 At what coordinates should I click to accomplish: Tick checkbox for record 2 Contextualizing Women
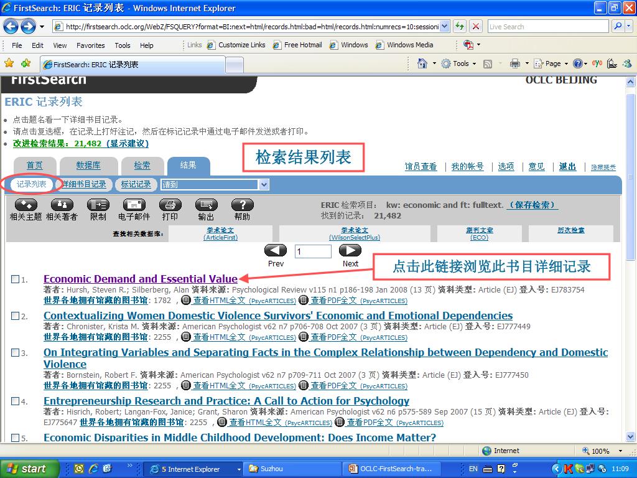click(x=15, y=316)
